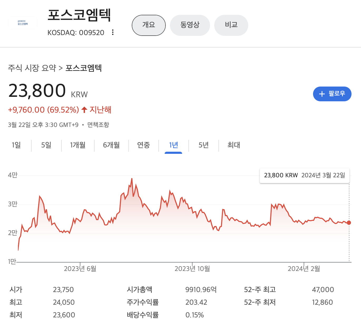Click the 최저 value 23,600
The image size is (361, 324).
click(64, 315)
